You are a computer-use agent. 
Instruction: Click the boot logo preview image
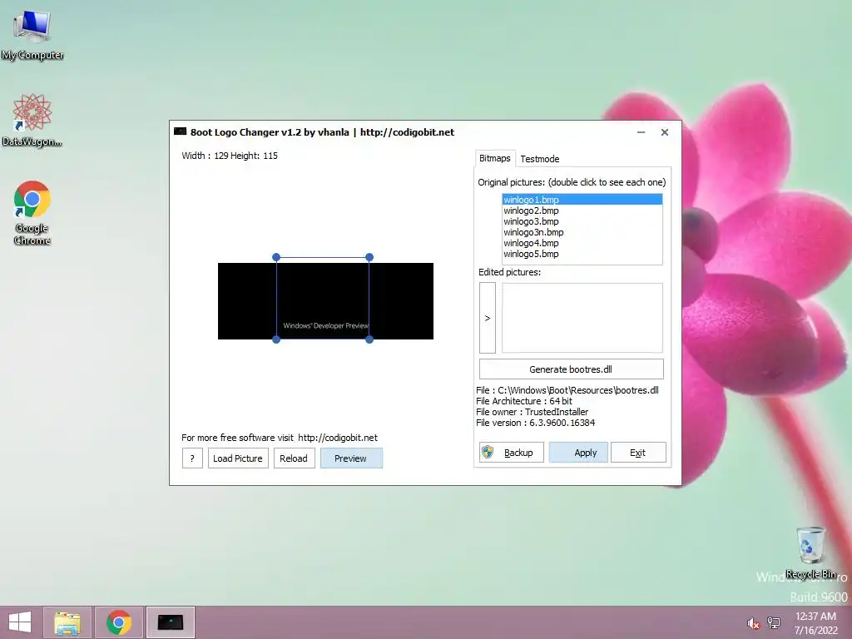(325, 301)
